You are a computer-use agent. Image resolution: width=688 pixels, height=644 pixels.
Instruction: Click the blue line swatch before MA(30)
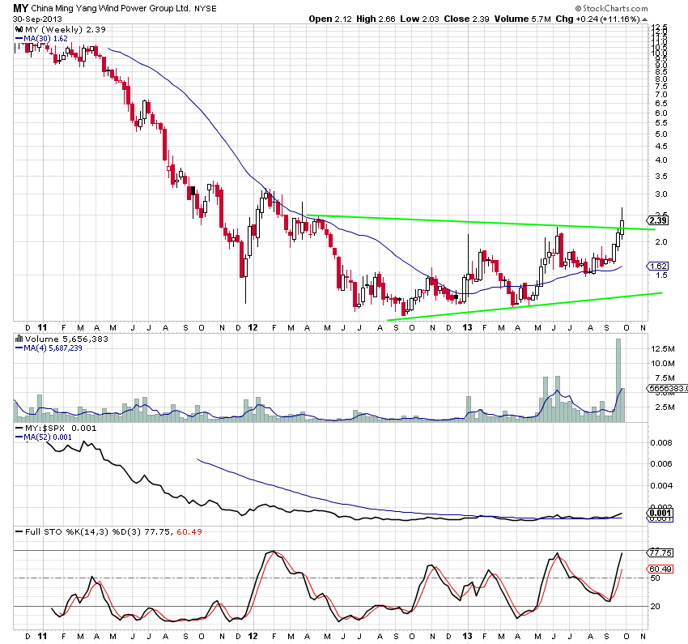[x=19, y=39]
